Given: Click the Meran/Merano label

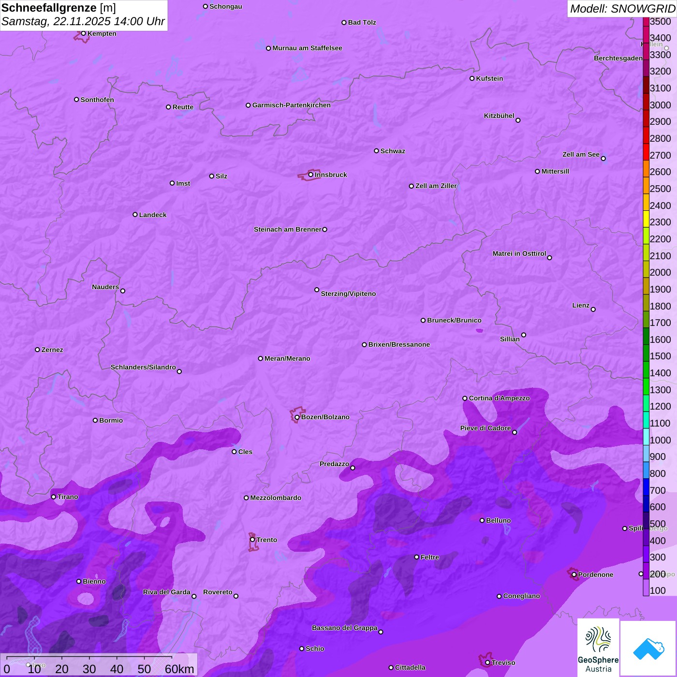Looking at the screenshot, I should click(287, 358).
